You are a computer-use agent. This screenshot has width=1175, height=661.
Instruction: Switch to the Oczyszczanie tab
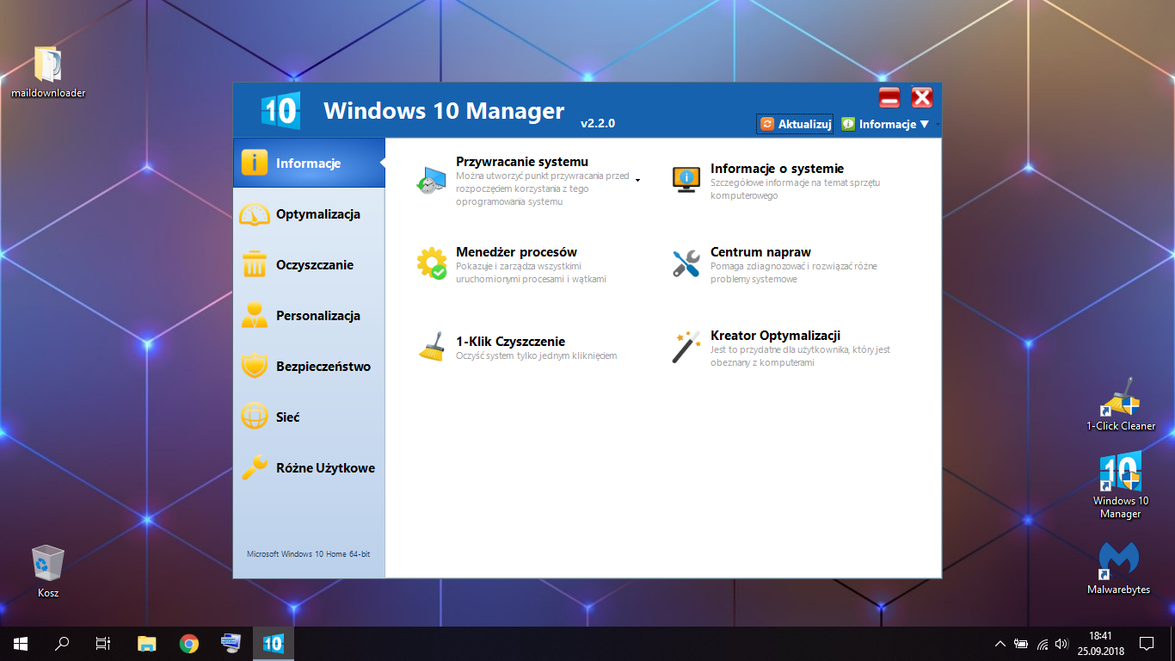point(310,265)
